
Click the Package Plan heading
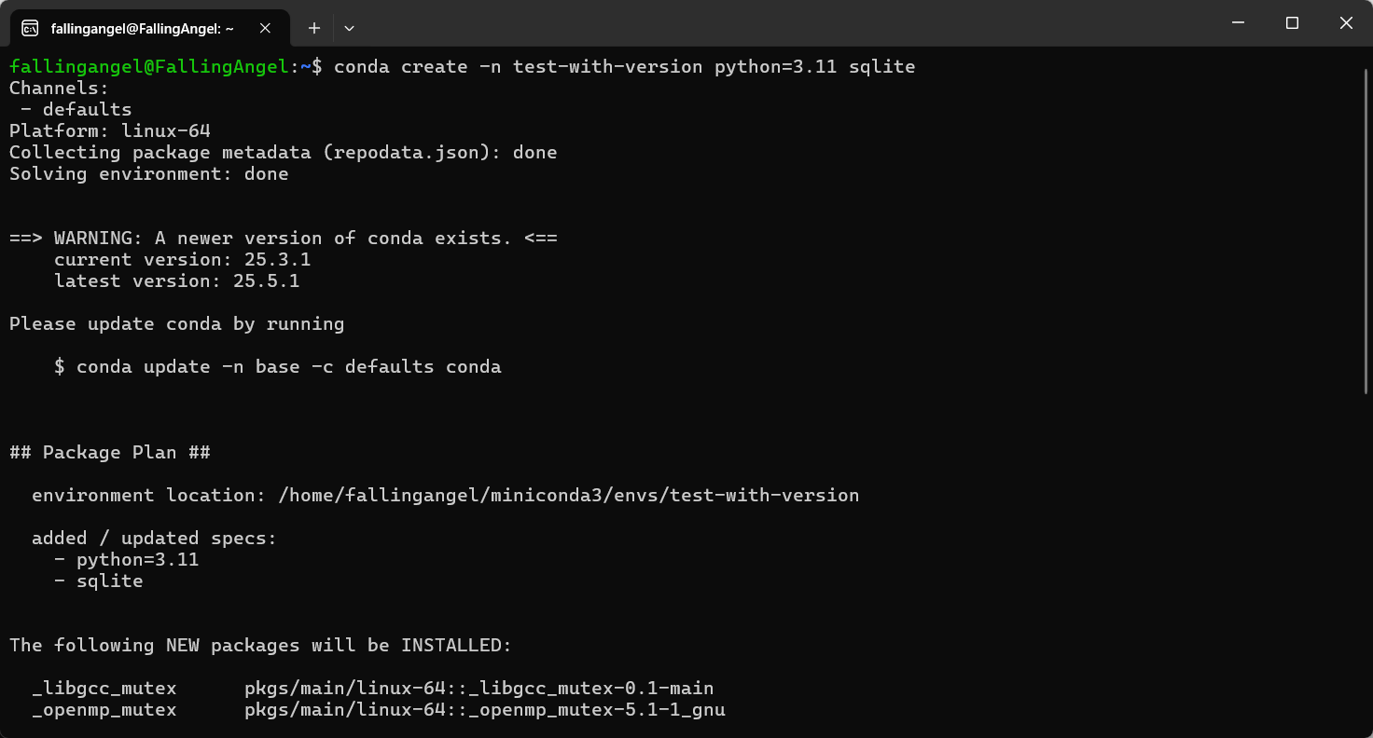(110, 452)
